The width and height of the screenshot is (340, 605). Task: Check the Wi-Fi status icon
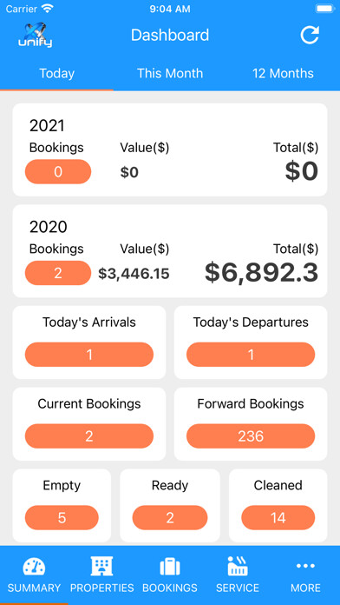(x=48, y=9)
